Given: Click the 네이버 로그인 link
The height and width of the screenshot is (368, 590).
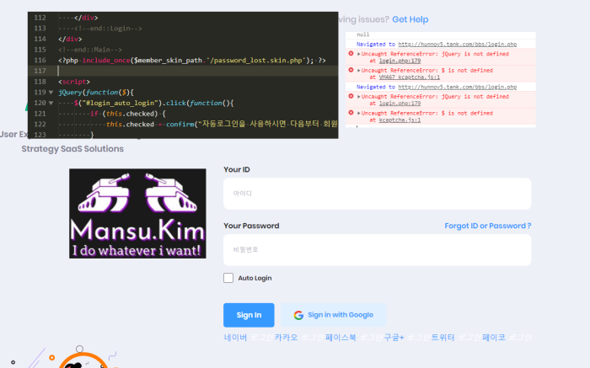Looking at the screenshot, I should coord(249,337).
